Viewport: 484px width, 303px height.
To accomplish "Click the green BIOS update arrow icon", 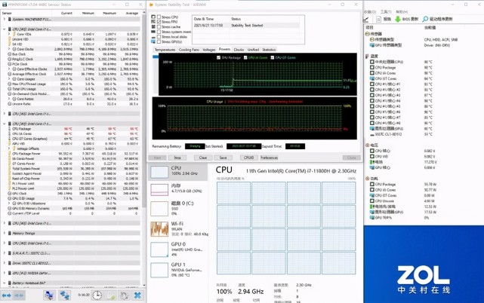I will point(398,19).
